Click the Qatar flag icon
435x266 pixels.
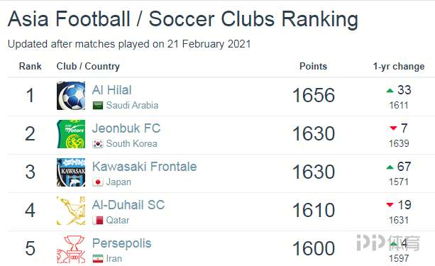point(98,220)
